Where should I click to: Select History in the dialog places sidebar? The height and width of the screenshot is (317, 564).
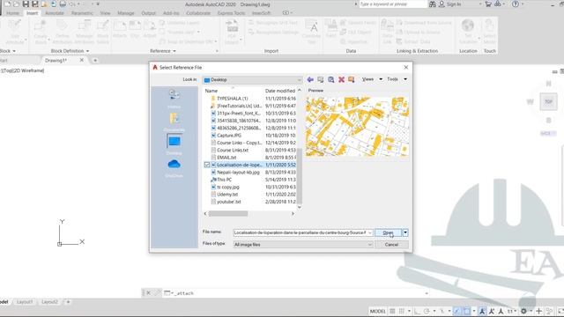(x=174, y=99)
